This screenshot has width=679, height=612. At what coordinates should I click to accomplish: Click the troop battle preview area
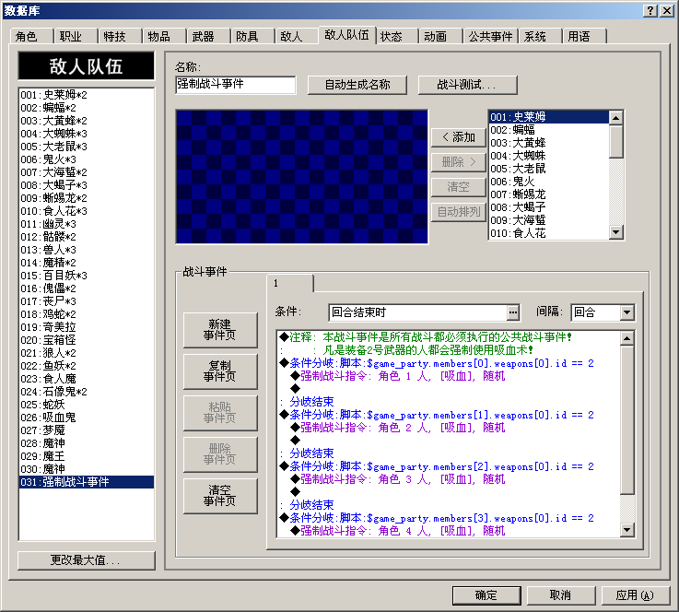pos(302,177)
